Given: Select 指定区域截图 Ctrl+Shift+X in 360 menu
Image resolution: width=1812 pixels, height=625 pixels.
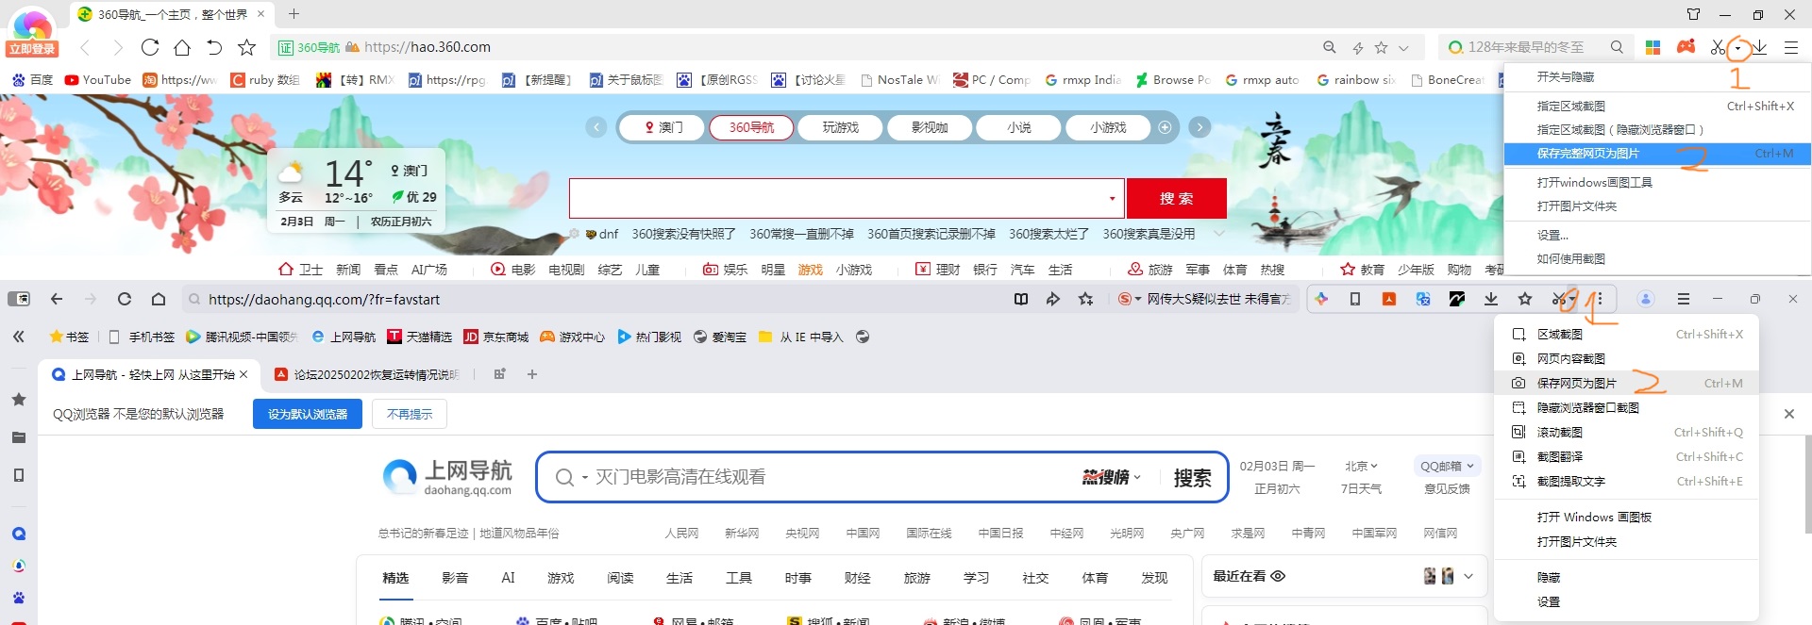Looking at the screenshot, I should (1656, 106).
